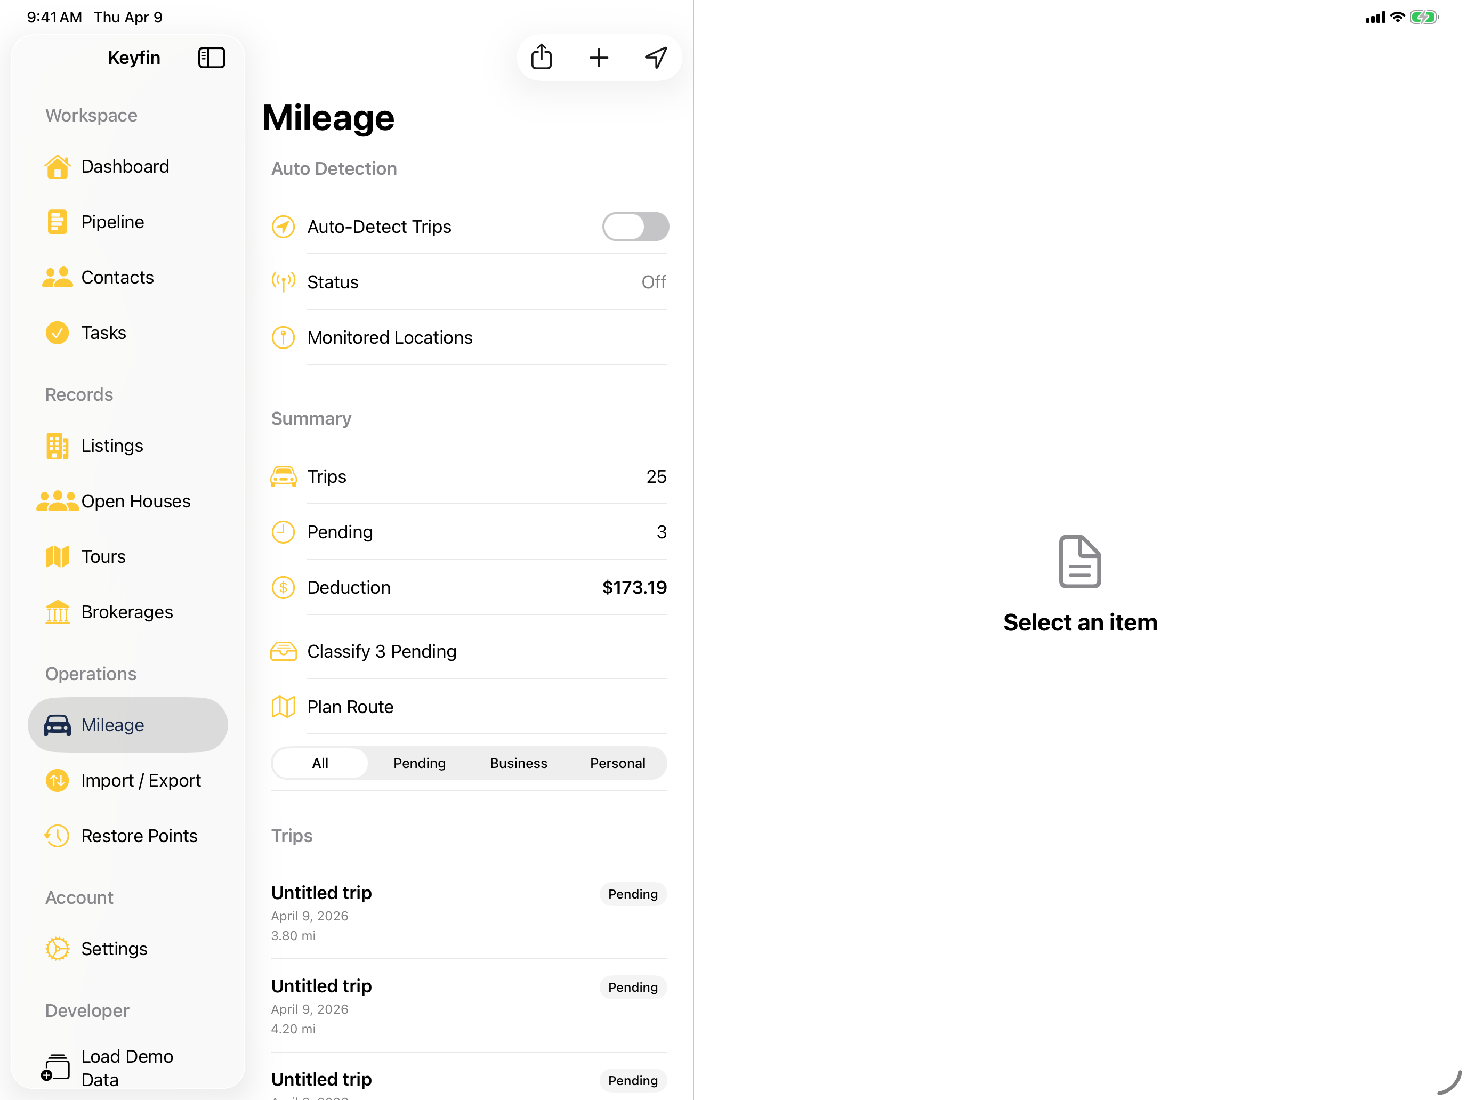
Task: Open Import / Export arrows icon
Action: [x=57, y=780]
